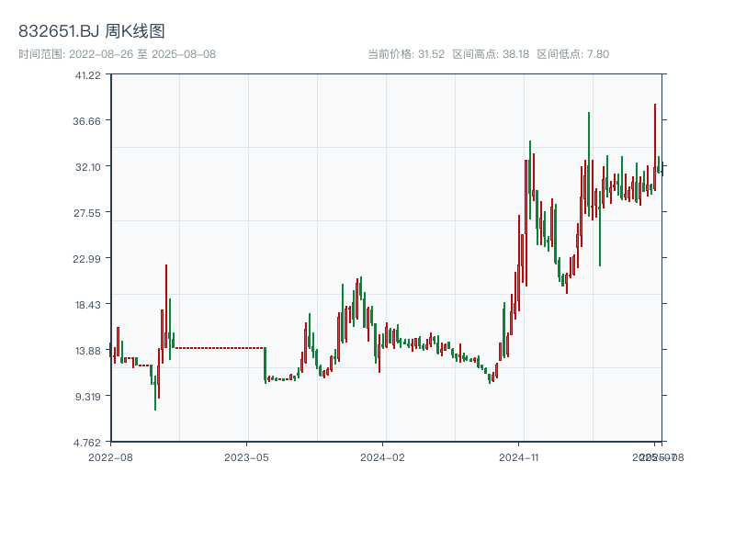Click y-axis label 13.88

coord(87,351)
